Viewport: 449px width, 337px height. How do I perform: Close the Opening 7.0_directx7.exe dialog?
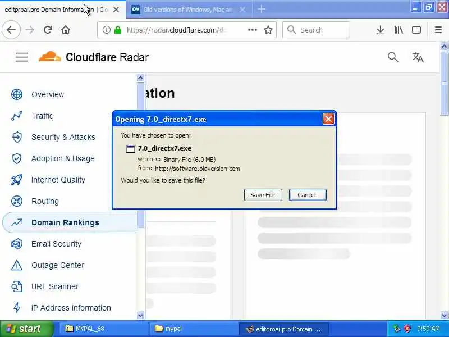(328, 119)
